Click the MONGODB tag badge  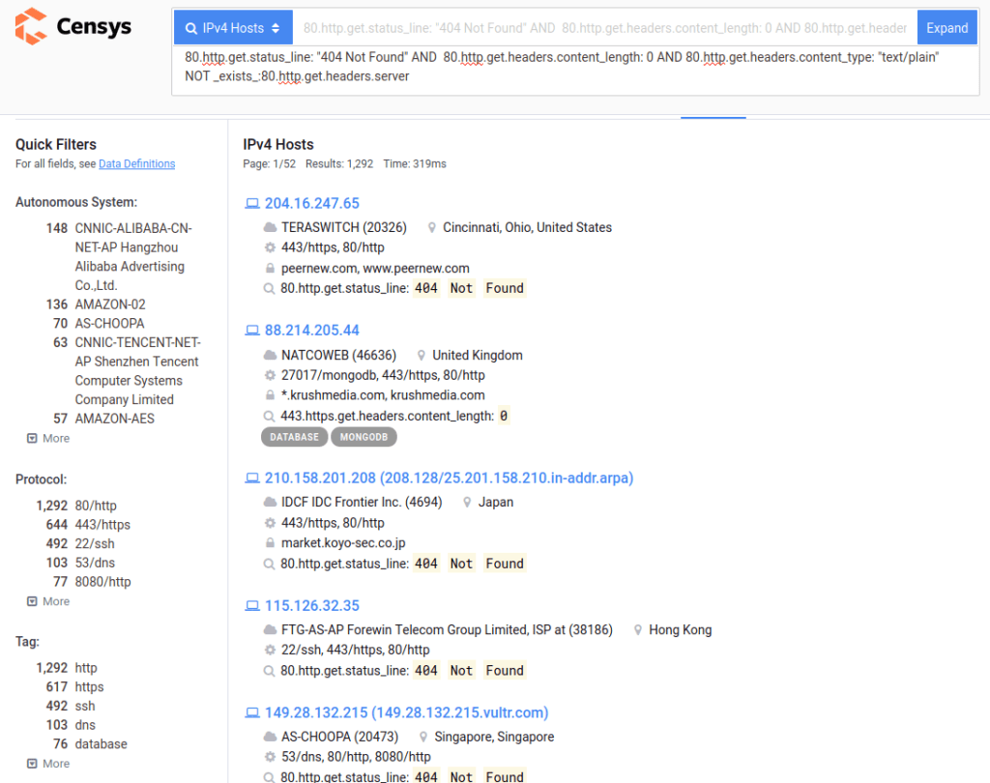click(x=364, y=437)
